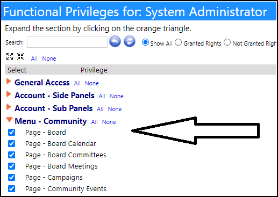278x197 pixels.
Task: Select the Show All radio button
Action: click(x=145, y=42)
